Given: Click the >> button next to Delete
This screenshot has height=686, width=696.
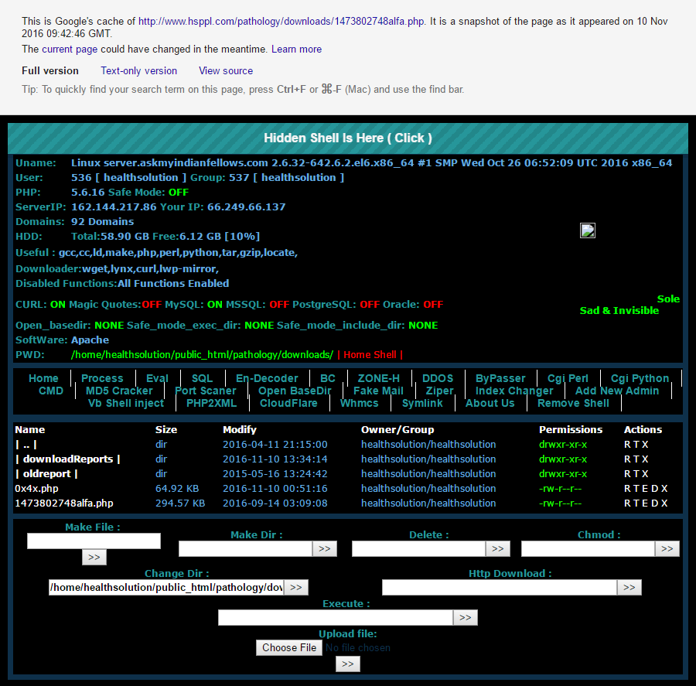Looking at the screenshot, I should (x=498, y=549).
